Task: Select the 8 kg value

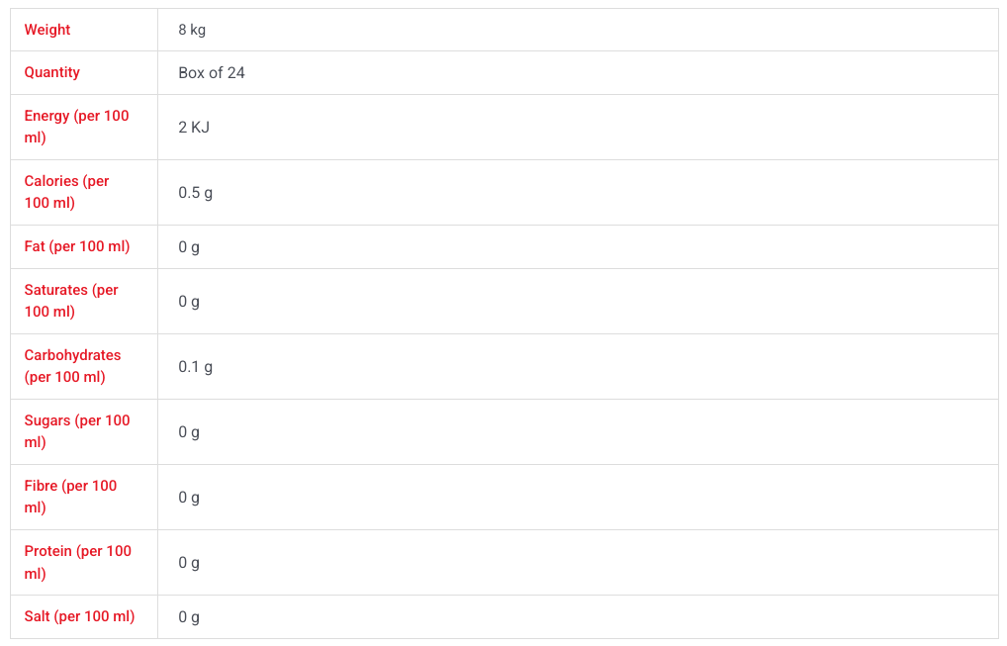Action: pyautogui.click(x=192, y=30)
